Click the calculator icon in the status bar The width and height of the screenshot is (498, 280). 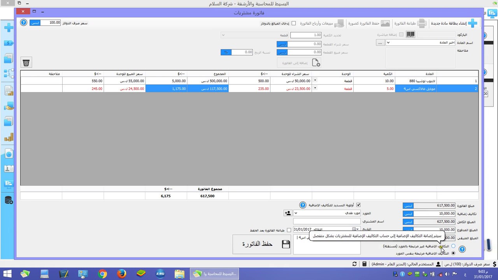pyautogui.click(x=364, y=264)
